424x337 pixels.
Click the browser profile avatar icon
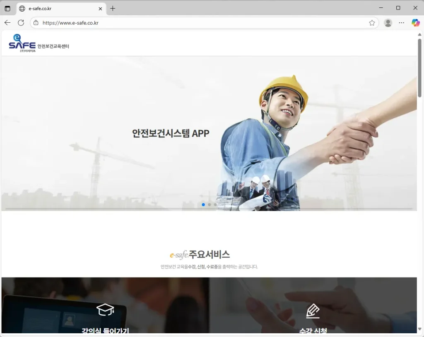click(388, 23)
